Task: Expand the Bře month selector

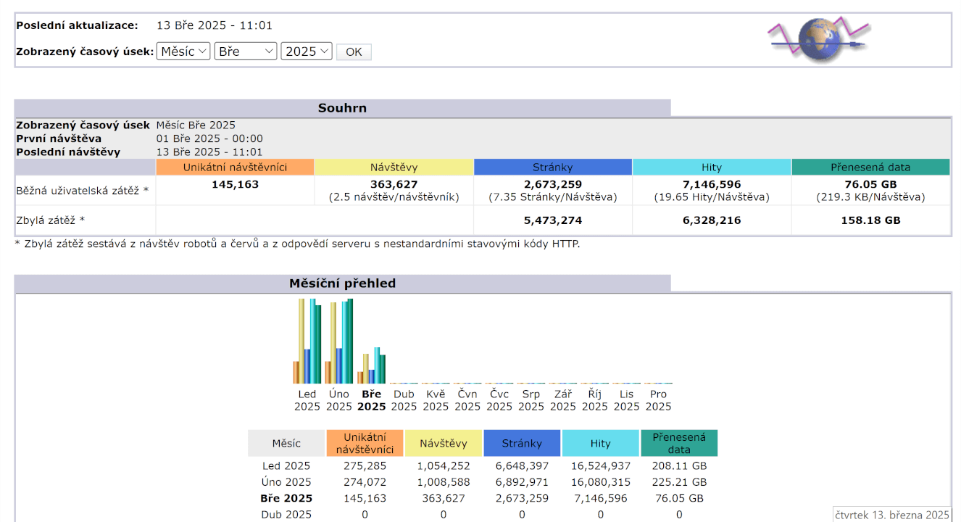Action: (246, 51)
